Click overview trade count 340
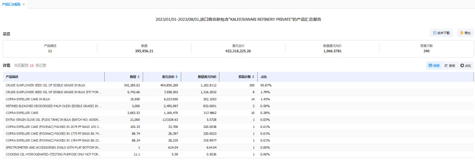This screenshot has width=475, height=160. 426,51
